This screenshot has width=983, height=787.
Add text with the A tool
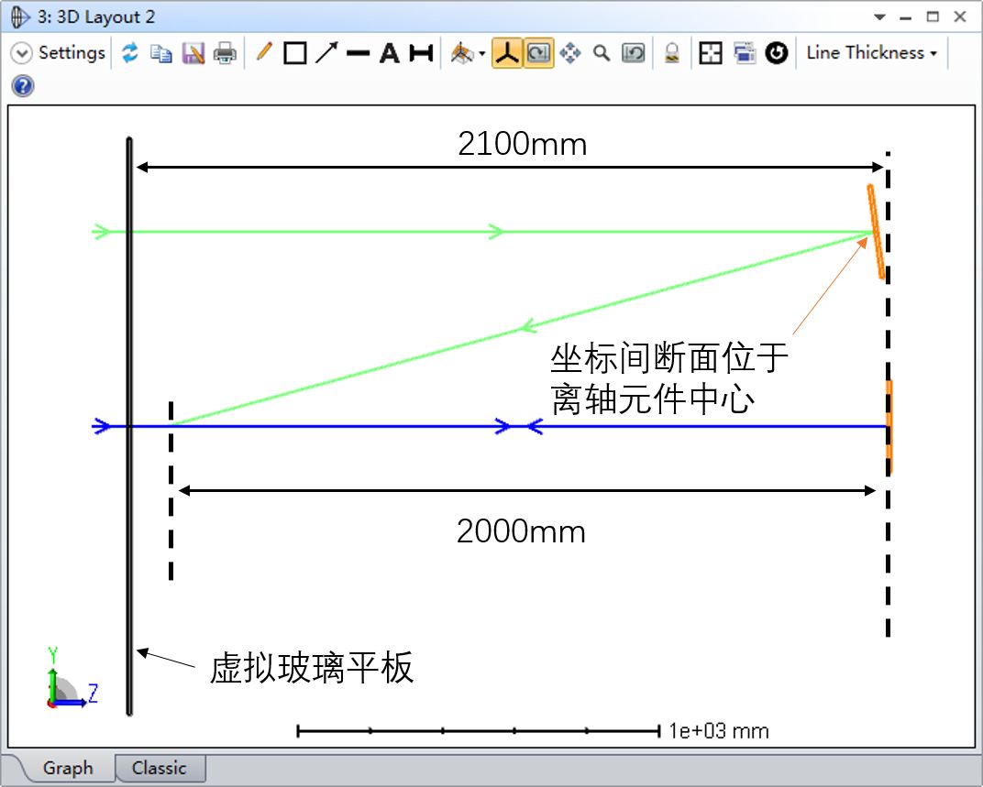pyautogui.click(x=390, y=53)
